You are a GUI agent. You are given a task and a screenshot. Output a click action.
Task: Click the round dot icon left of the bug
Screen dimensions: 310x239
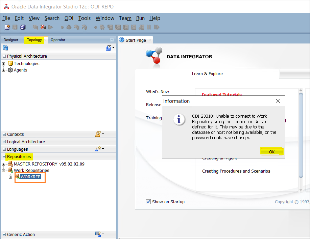click(62, 27)
